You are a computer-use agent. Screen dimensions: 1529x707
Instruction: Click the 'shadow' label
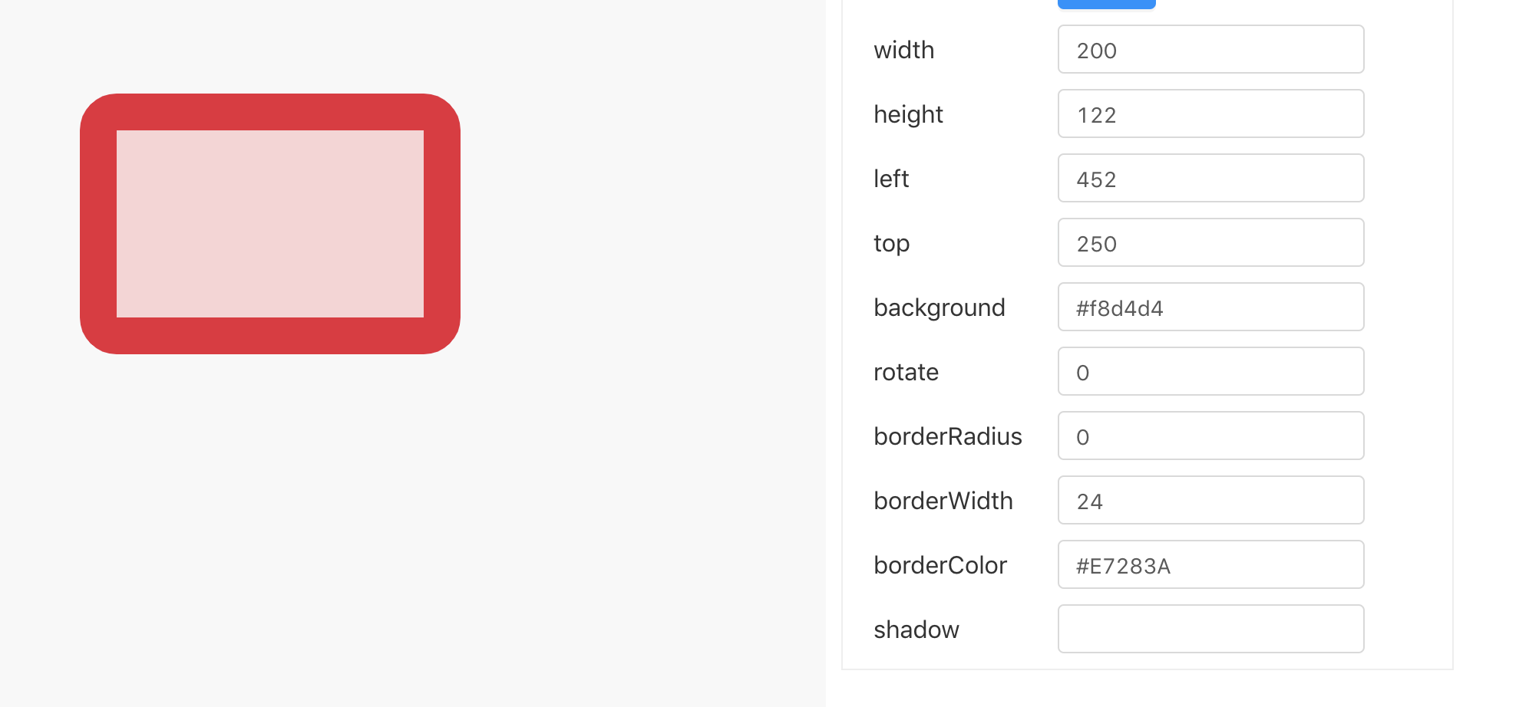[x=916, y=630]
